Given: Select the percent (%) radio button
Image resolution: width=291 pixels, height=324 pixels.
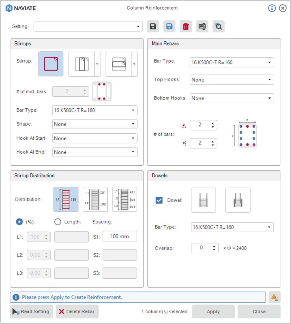Looking at the screenshot, I should [x=20, y=222].
